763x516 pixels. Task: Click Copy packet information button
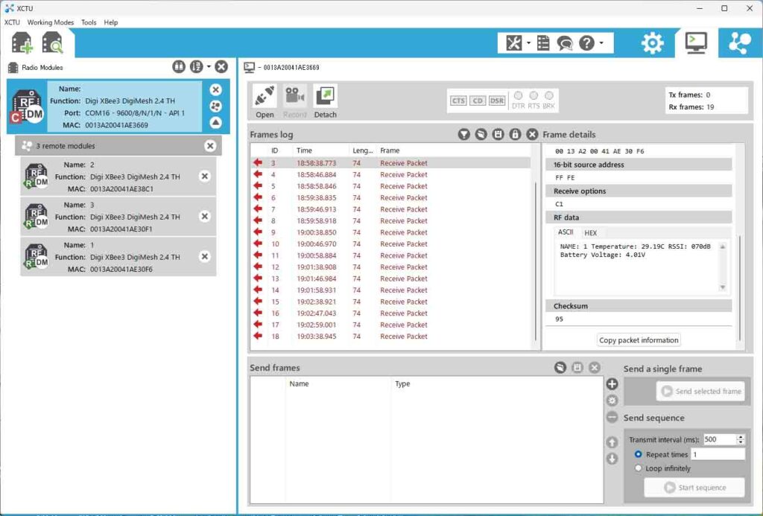coord(639,340)
